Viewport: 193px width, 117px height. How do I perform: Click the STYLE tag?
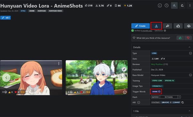pyautogui.click(x=23, y=11)
